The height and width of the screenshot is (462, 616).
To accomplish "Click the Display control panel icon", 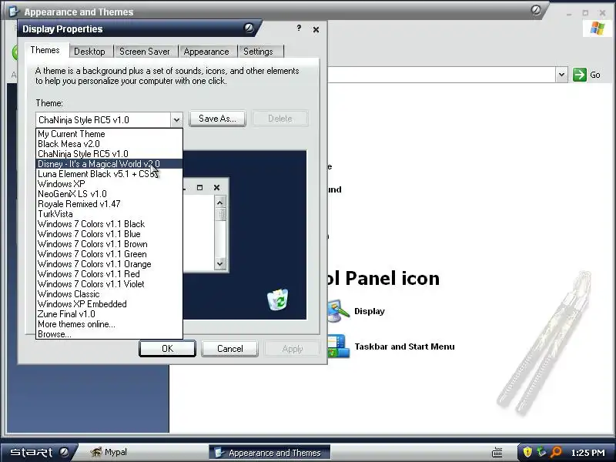I will tap(338, 311).
